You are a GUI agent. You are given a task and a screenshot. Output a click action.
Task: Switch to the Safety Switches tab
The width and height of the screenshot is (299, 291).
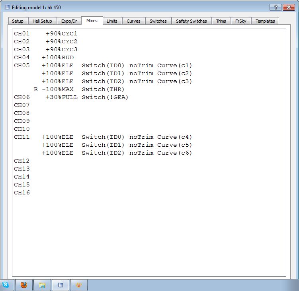[x=191, y=21]
